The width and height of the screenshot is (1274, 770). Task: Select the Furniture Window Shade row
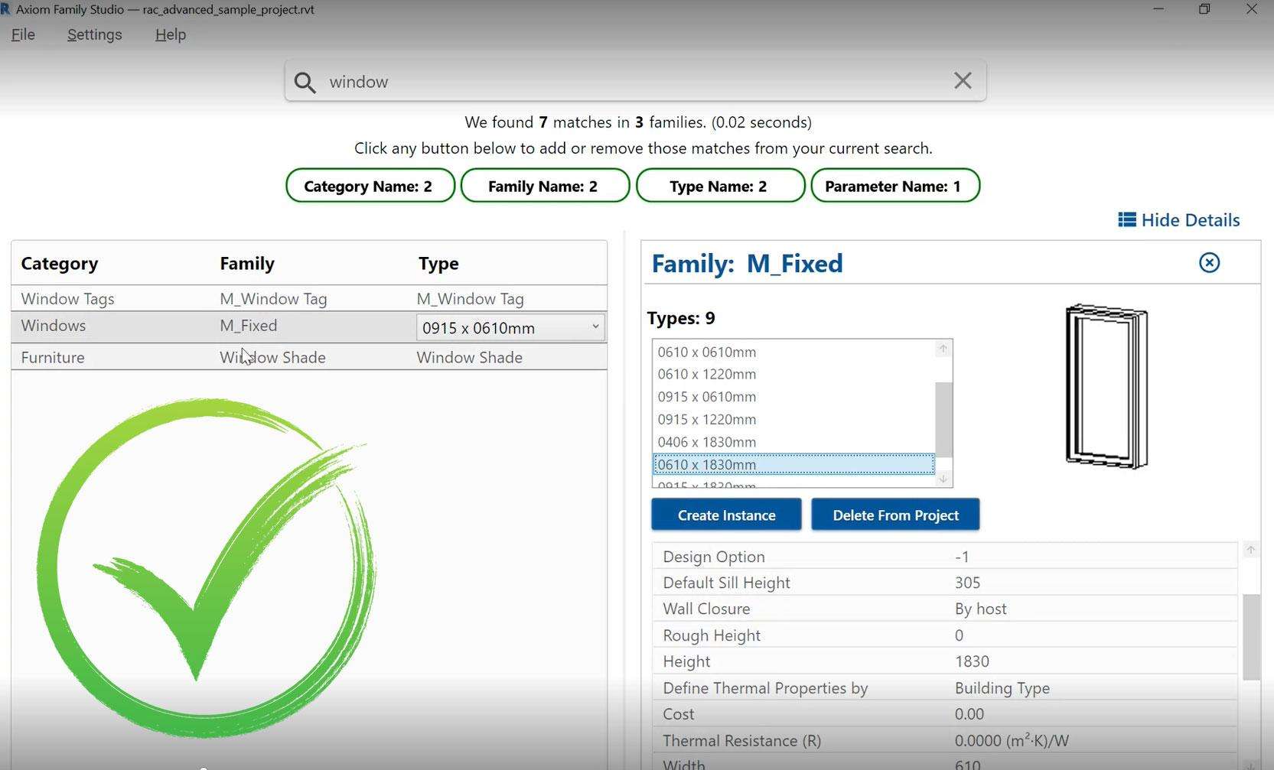point(309,357)
